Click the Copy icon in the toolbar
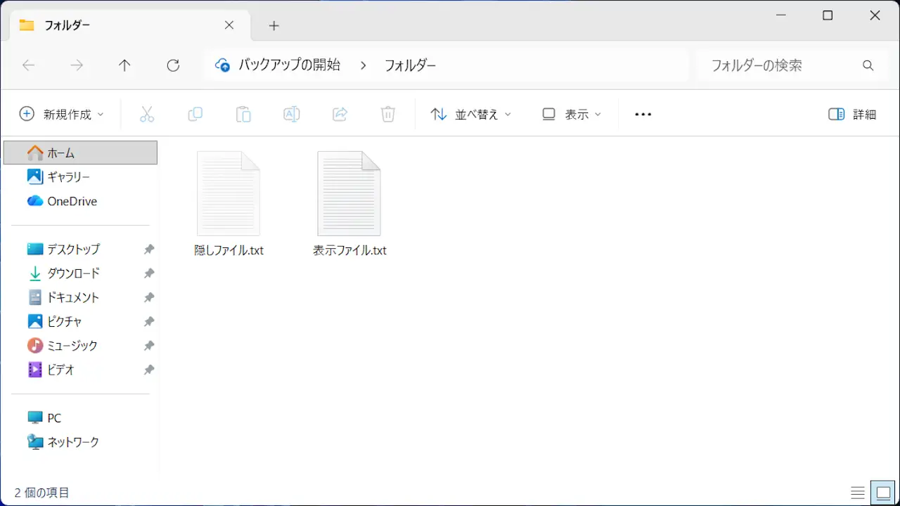This screenshot has width=900, height=506. click(195, 114)
